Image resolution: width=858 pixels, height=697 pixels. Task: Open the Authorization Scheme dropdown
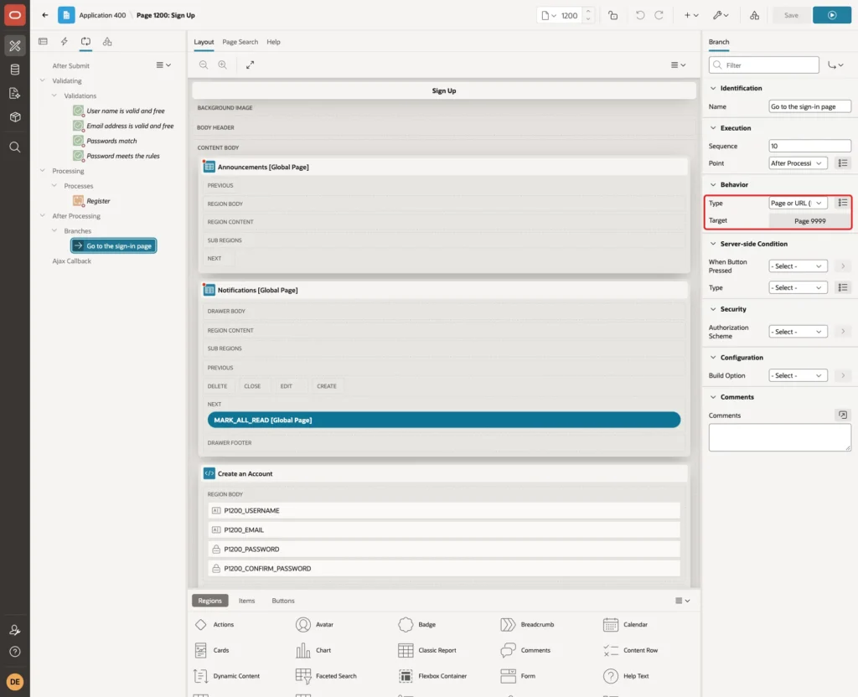click(798, 332)
